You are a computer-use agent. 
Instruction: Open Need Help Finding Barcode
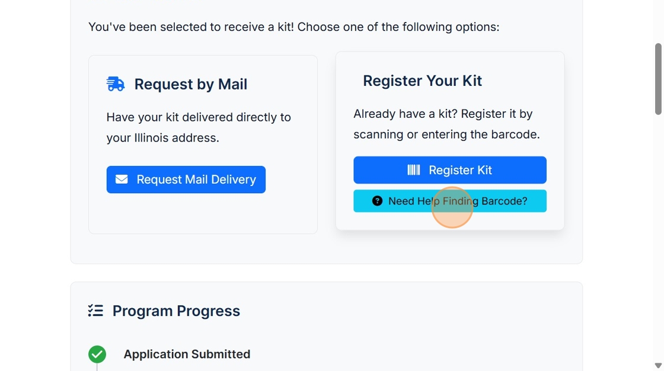click(x=457, y=201)
